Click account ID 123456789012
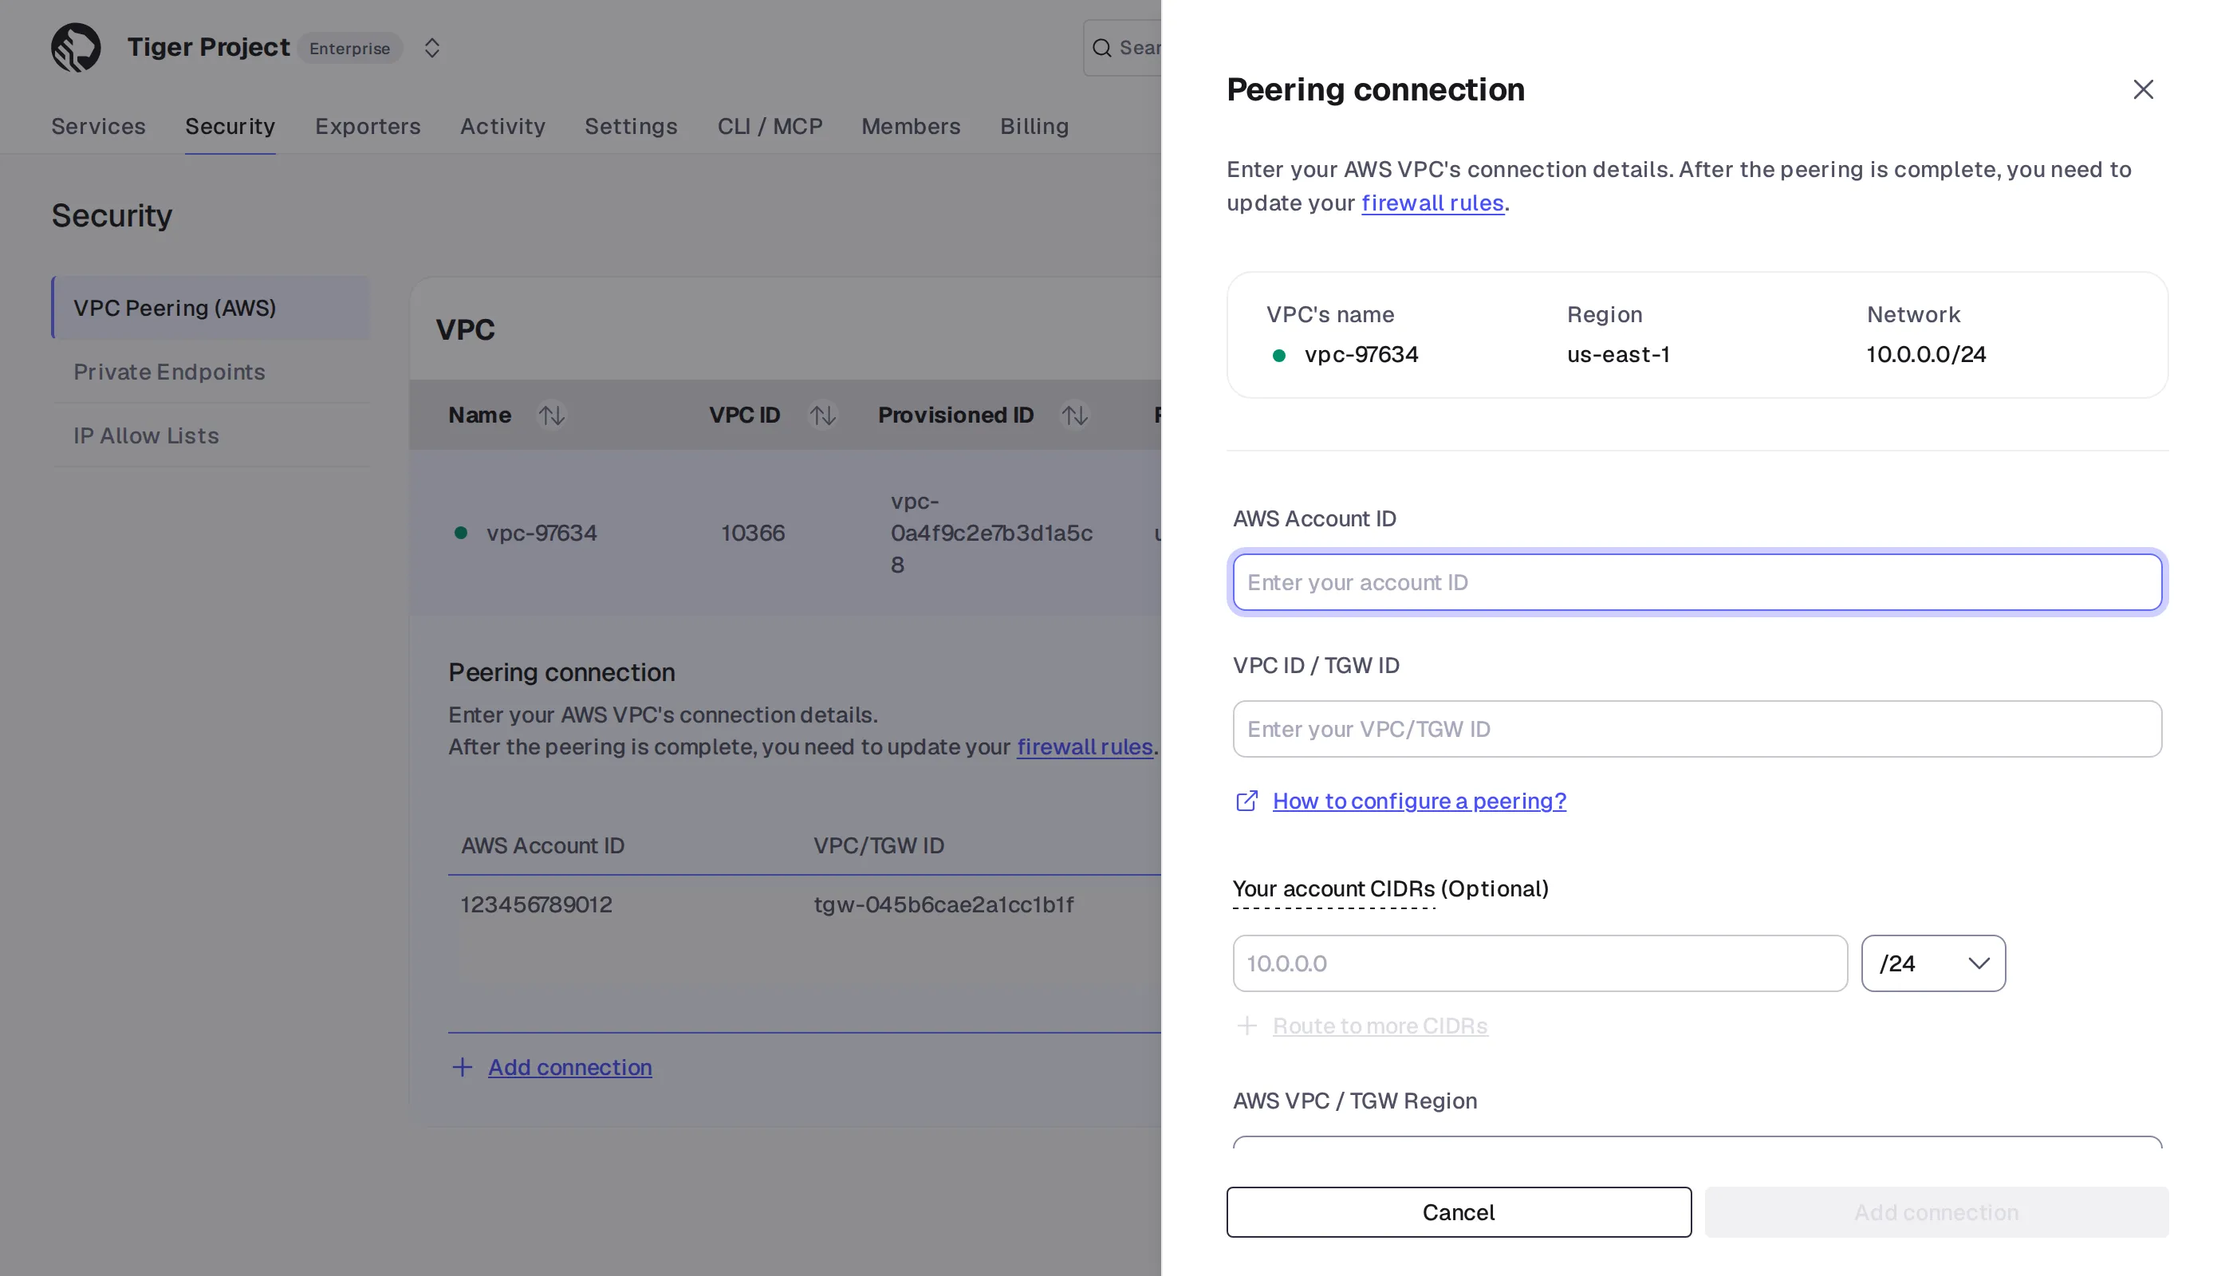 tap(537, 904)
